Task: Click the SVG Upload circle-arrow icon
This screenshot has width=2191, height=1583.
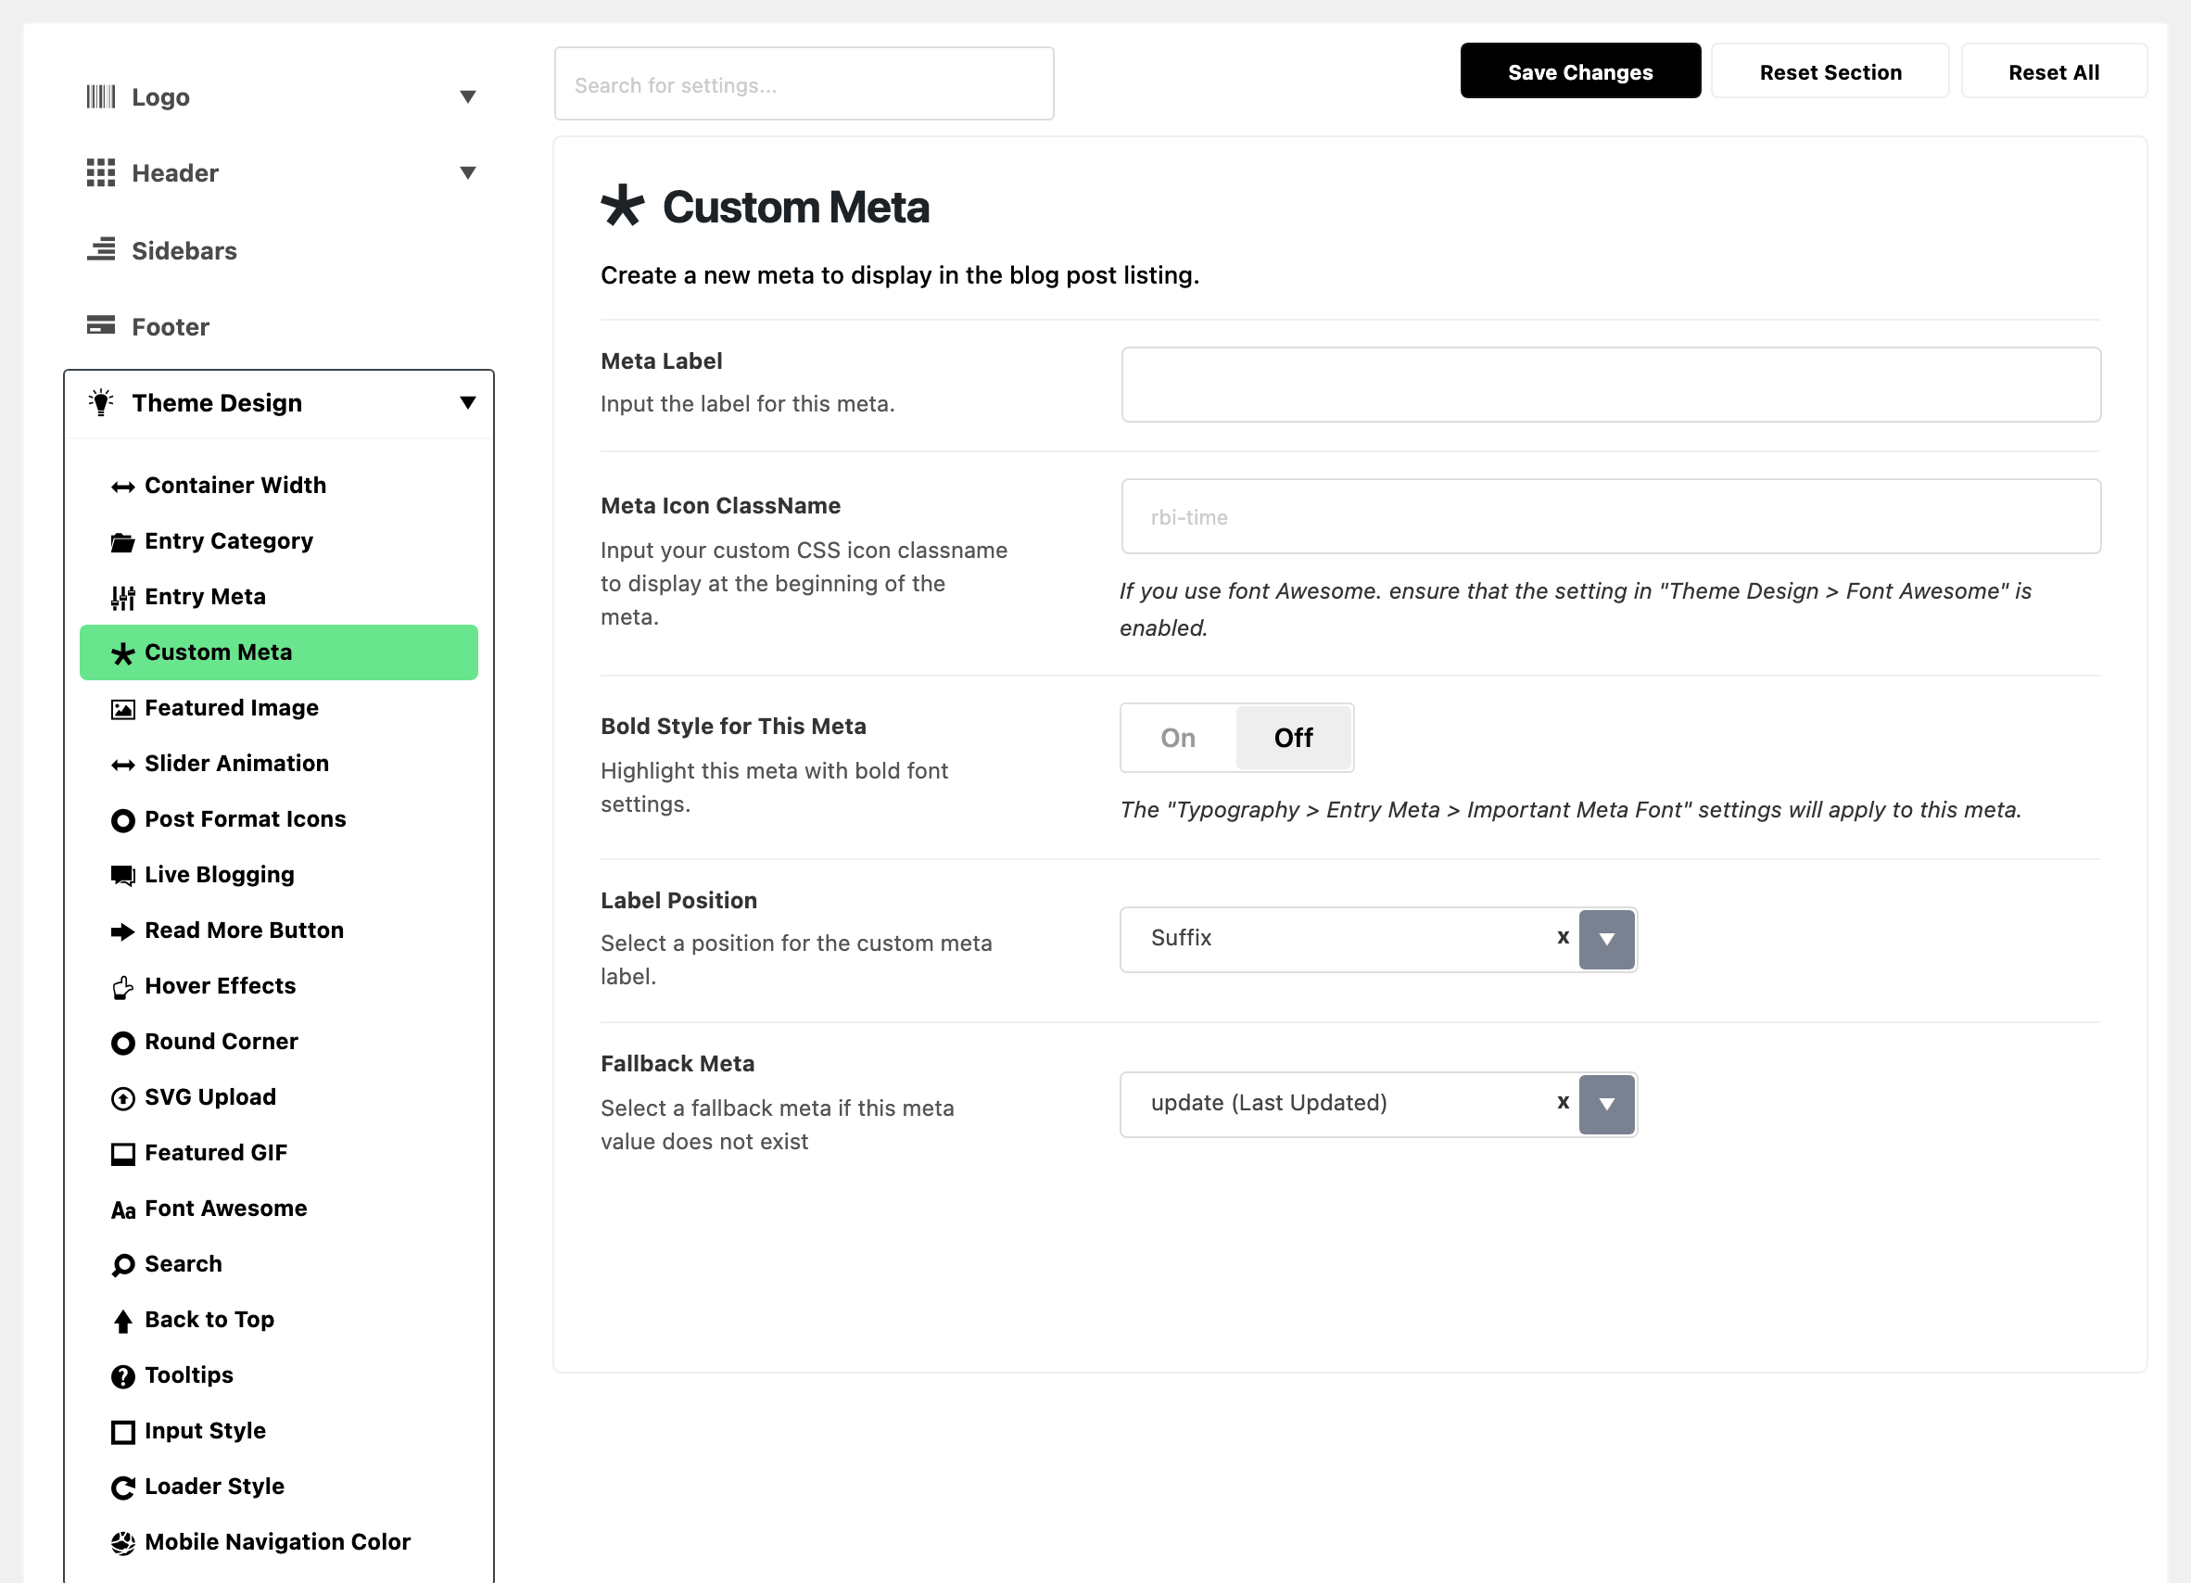Action: tap(122, 1099)
